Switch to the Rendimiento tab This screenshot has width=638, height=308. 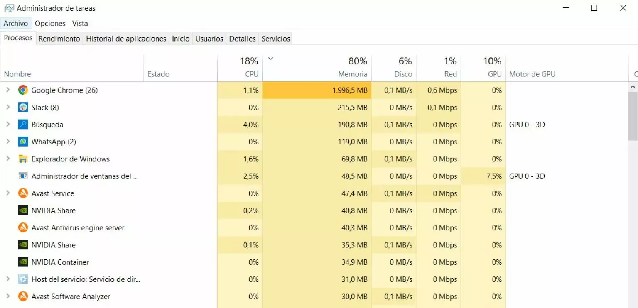coord(59,39)
